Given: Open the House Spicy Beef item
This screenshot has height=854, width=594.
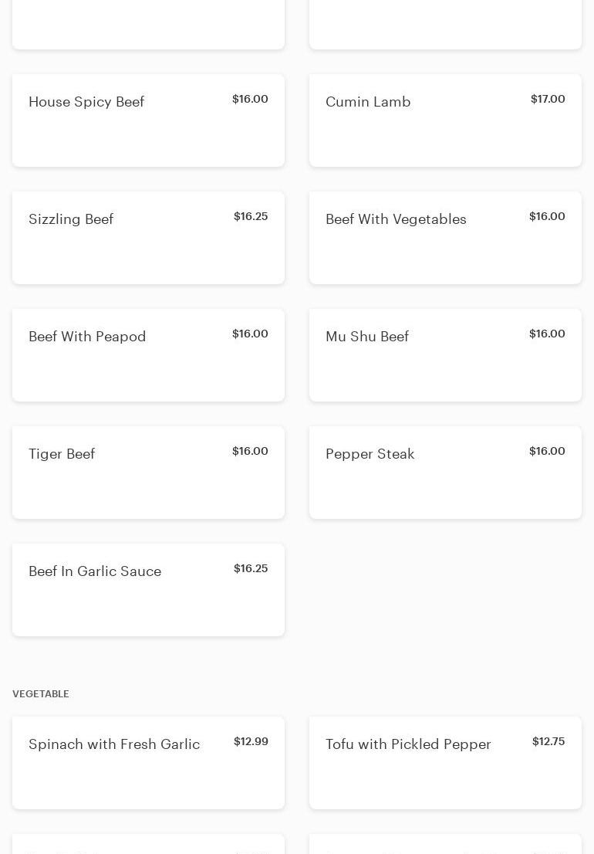Looking at the screenshot, I should (148, 120).
